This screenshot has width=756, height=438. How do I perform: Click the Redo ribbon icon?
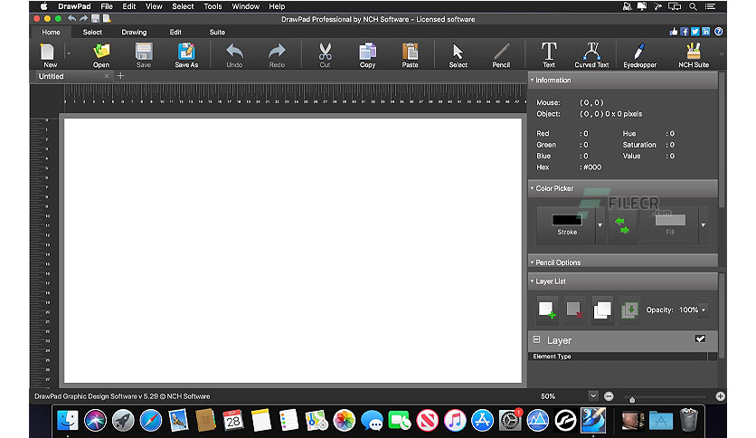277,55
